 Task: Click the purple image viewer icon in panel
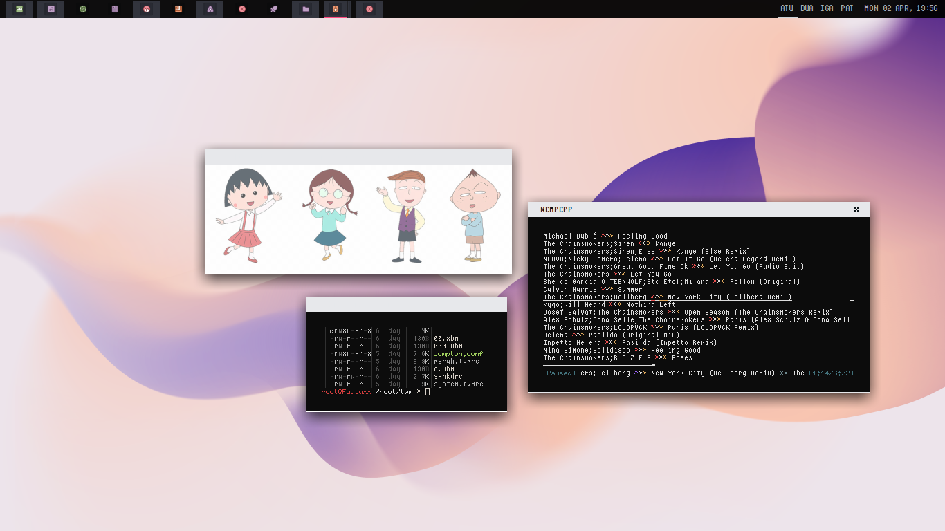point(51,9)
